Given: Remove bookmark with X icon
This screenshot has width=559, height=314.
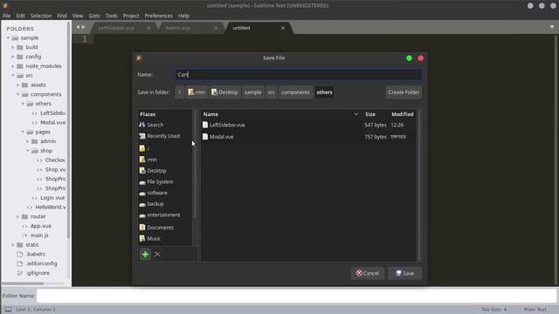Looking at the screenshot, I should coord(157,254).
